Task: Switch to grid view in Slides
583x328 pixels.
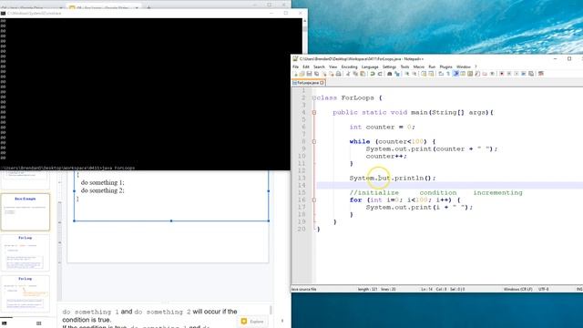Action: pos(38,323)
